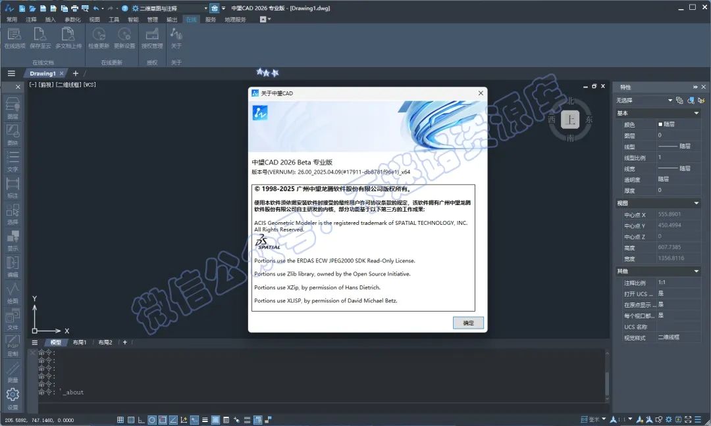Click the Print Preview icon in quick access toolbar

pos(85,8)
